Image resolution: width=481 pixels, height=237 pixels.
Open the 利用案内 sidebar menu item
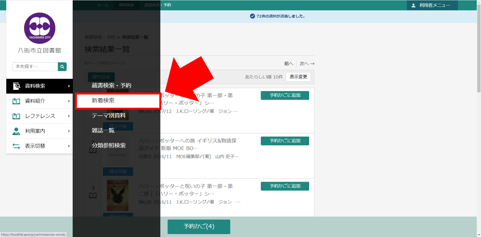coord(39,131)
